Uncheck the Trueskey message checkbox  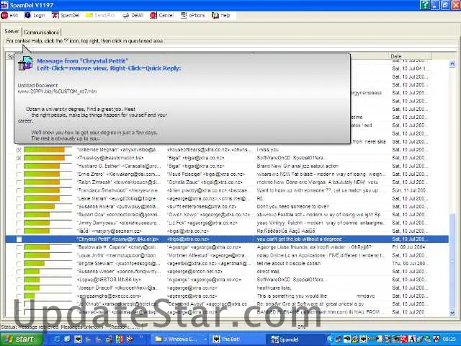click(19, 158)
